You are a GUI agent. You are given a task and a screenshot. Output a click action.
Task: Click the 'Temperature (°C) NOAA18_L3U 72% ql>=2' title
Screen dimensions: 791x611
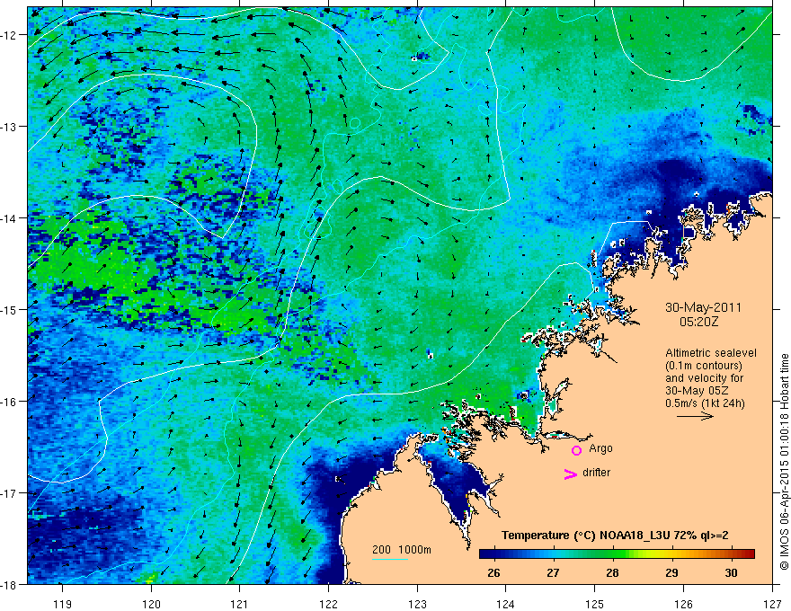615,536
